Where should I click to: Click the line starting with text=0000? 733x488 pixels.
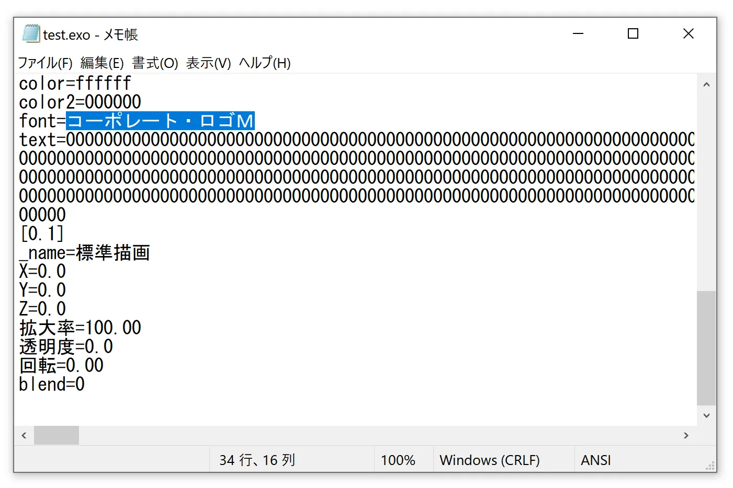pos(357,140)
